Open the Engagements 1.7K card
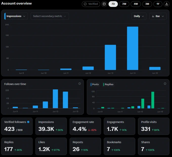 pyautogui.click(x=119, y=126)
